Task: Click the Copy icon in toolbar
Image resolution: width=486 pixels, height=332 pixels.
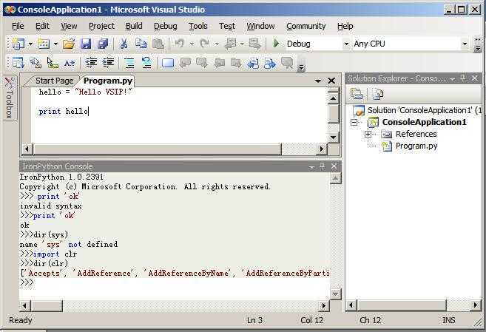Action: (x=141, y=44)
